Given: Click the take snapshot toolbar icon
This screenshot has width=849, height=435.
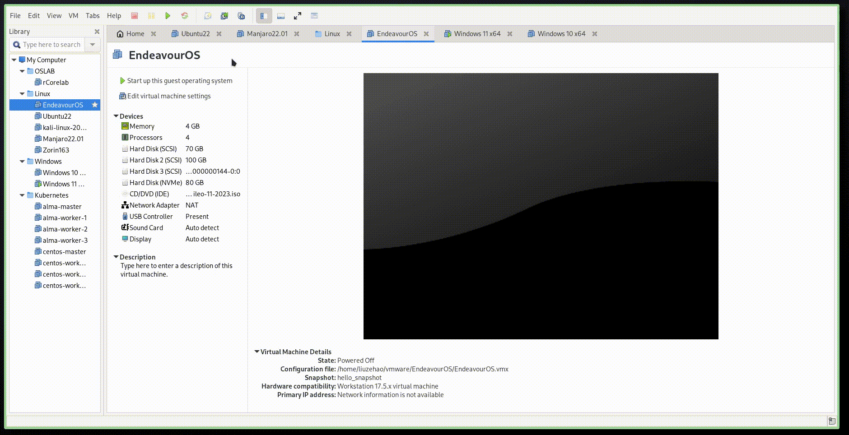Looking at the screenshot, I should (208, 16).
